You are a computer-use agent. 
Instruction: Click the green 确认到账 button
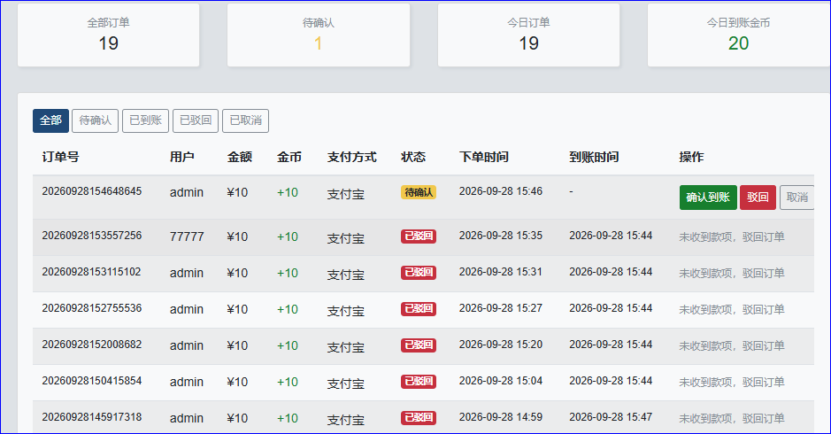tap(708, 198)
